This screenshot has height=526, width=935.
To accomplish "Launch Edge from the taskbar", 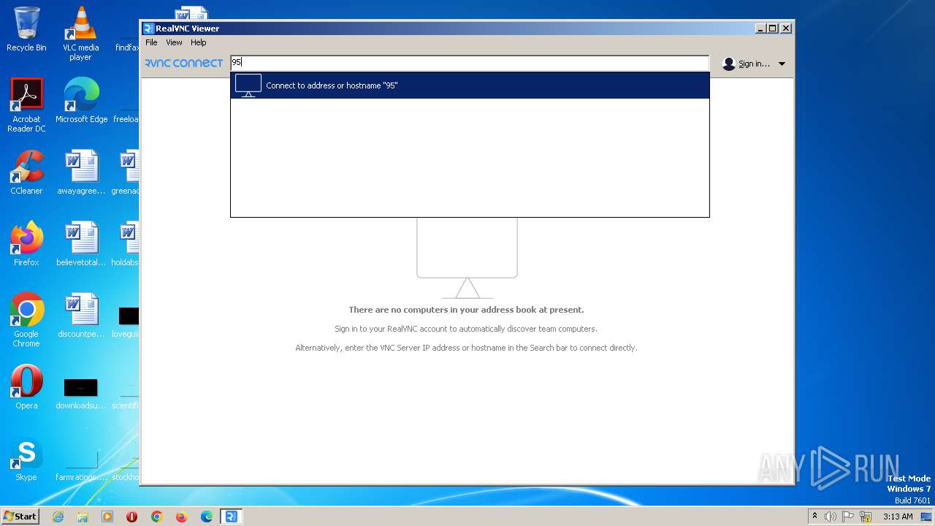I will tap(207, 517).
